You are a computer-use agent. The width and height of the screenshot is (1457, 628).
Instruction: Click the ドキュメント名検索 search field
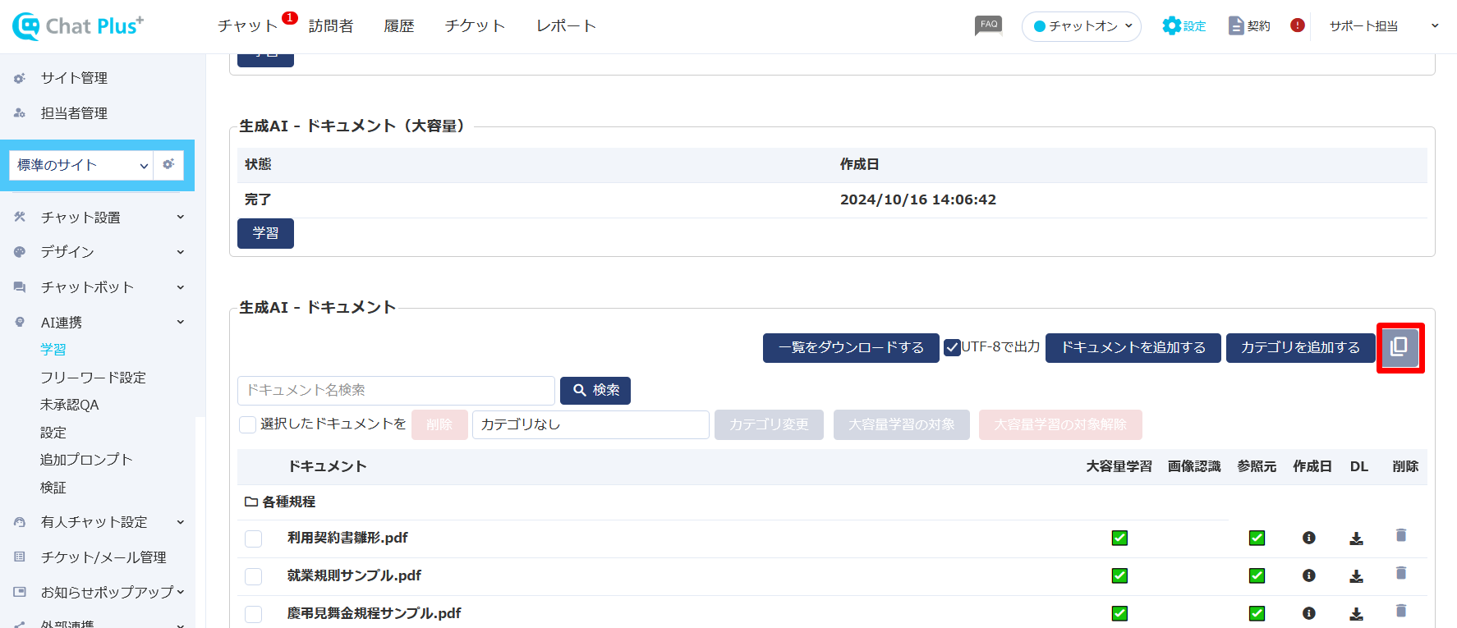coord(396,391)
